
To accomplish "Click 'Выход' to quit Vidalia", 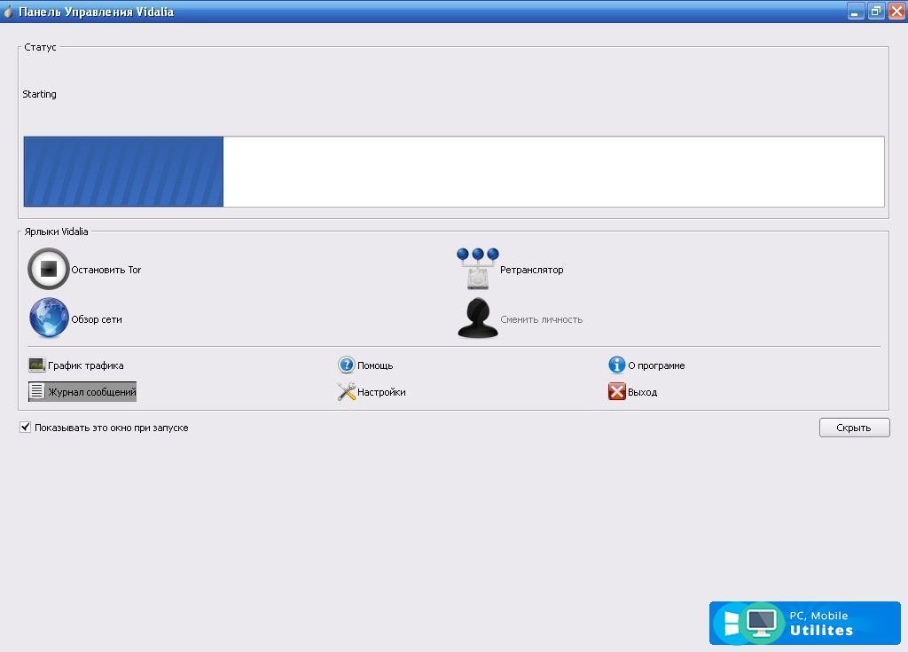I will pyautogui.click(x=642, y=392).
